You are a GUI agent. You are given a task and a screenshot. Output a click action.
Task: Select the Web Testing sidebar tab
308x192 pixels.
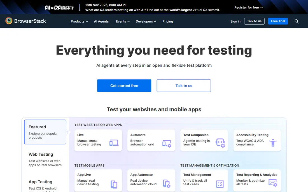[45, 159]
